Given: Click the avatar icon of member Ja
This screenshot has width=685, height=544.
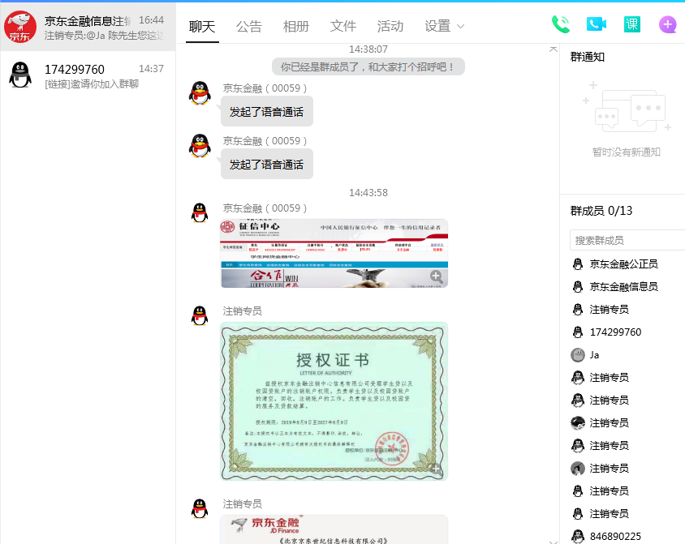Looking at the screenshot, I should (x=578, y=355).
